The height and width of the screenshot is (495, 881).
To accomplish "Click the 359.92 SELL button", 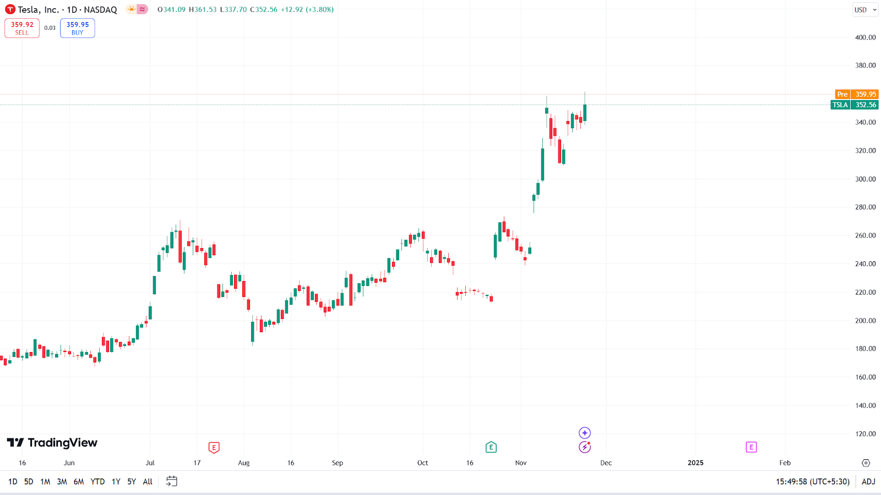I will tap(22, 28).
